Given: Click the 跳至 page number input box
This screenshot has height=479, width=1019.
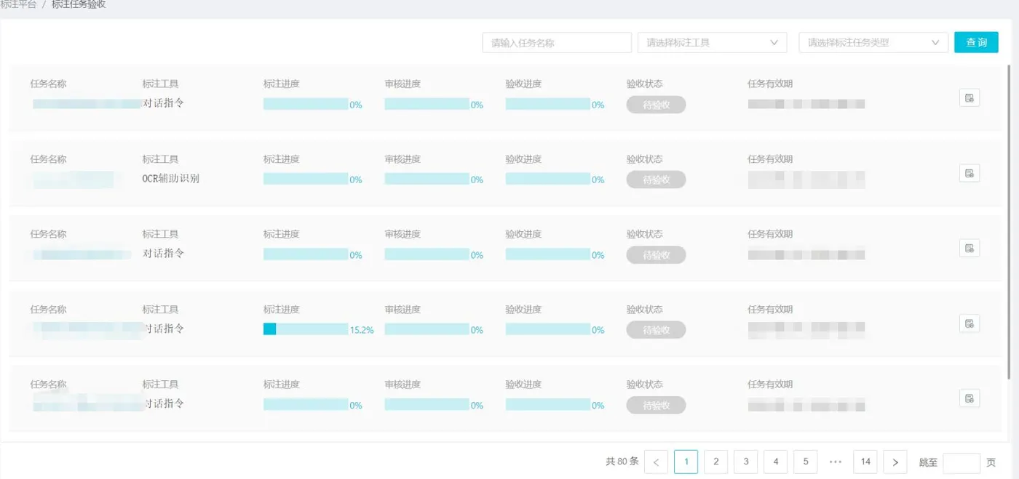Looking at the screenshot, I should point(961,462).
